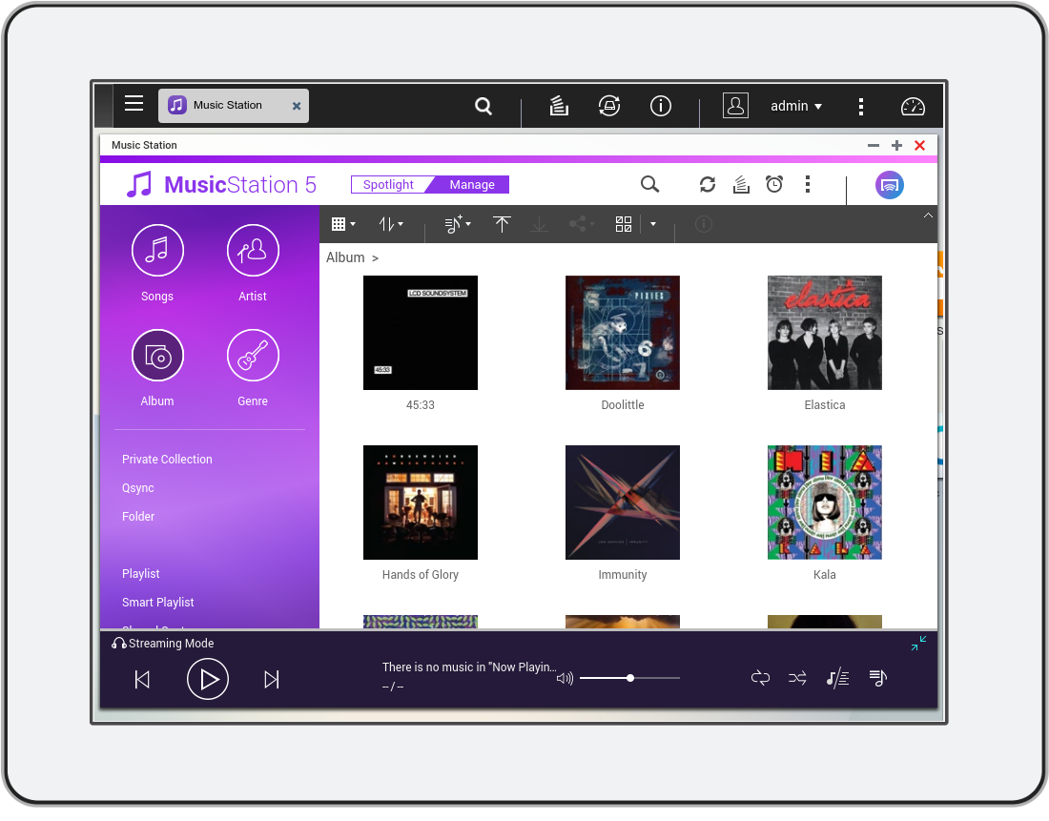Switch to Spotlight mode
This screenshot has width=1049, height=821.
click(388, 185)
